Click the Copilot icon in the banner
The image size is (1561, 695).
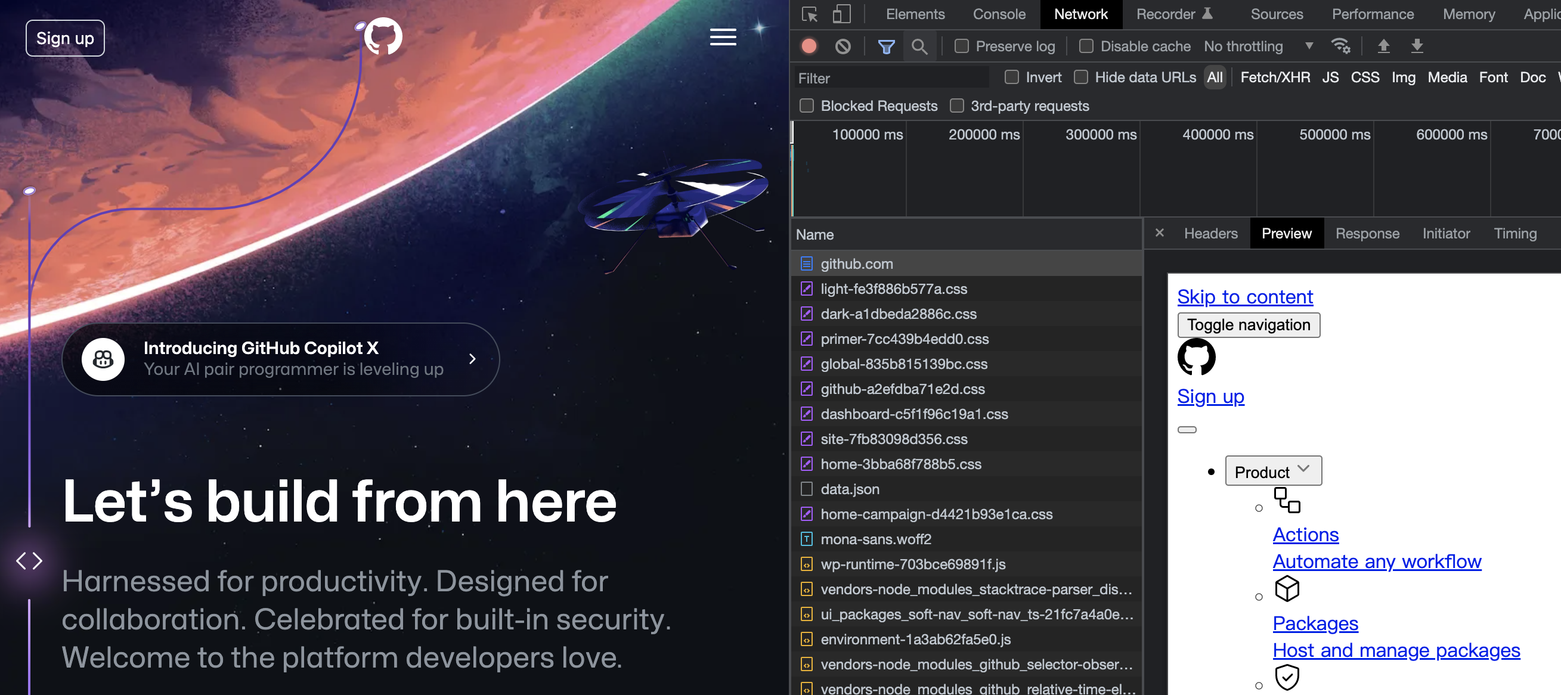[x=103, y=359]
